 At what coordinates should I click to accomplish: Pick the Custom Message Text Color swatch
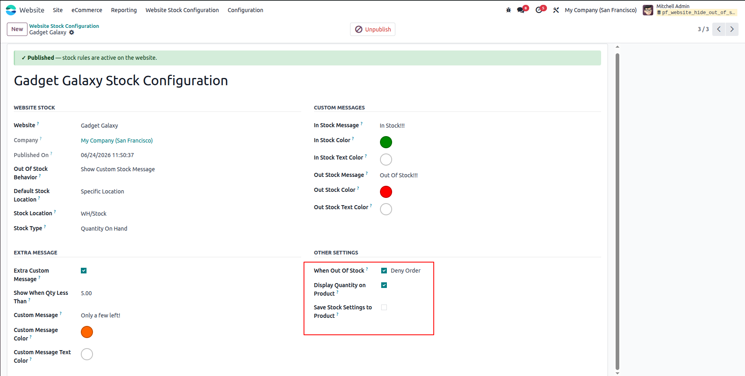pyautogui.click(x=87, y=354)
